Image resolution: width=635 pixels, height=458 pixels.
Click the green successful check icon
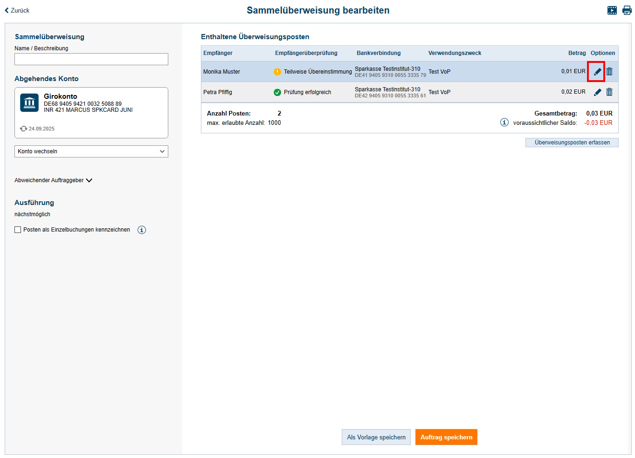pyautogui.click(x=277, y=92)
